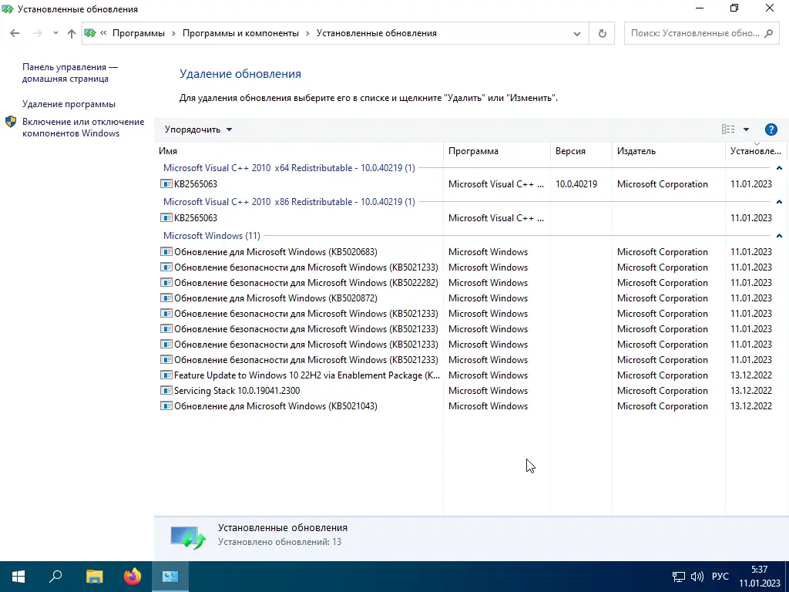The width and height of the screenshot is (789, 592).
Task: Open additional view options dropdown arrow
Action: (746, 129)
